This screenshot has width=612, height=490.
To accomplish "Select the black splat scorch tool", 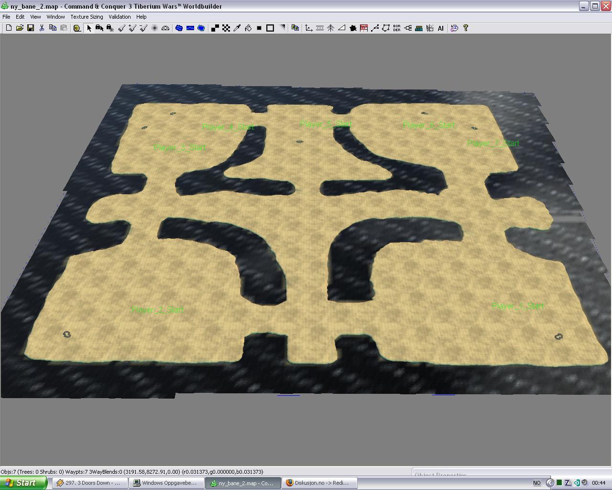I will click(x=353, y=28).
